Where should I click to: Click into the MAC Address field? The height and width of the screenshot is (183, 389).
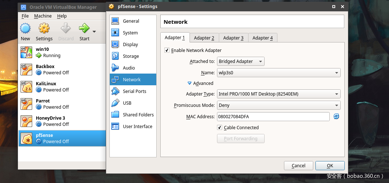[273, 116]
